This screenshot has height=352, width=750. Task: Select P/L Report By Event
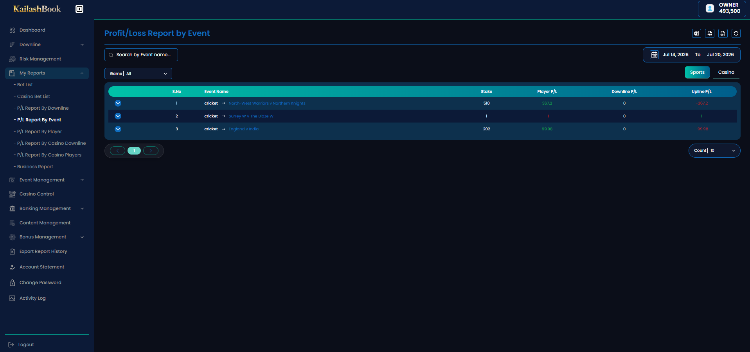coord(39,120)
